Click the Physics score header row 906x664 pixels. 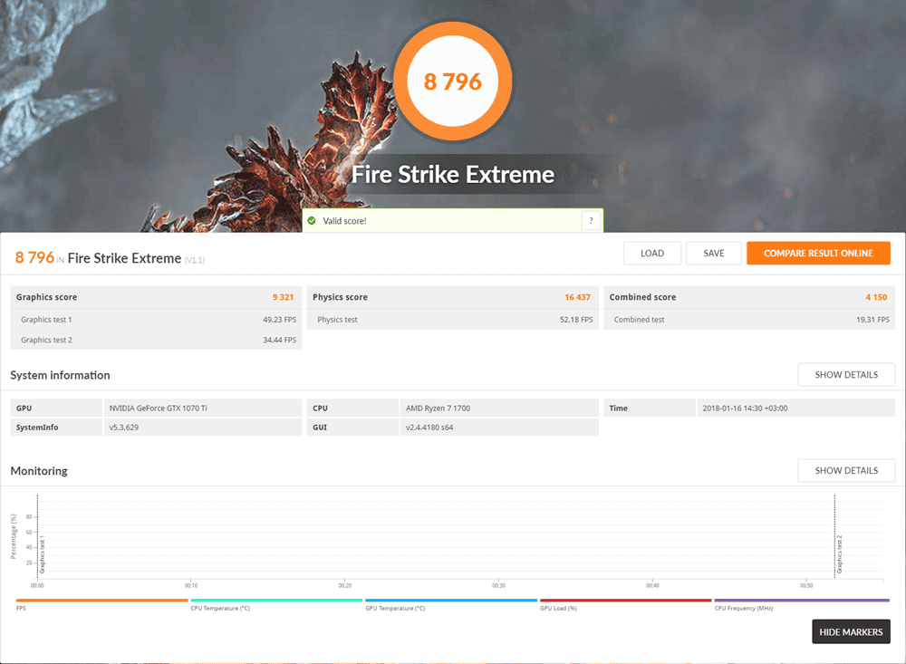tap(452, 297)
